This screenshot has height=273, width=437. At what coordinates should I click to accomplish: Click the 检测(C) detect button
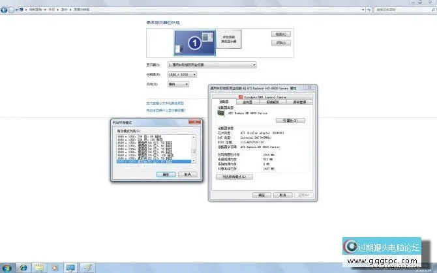coord(281,35)
